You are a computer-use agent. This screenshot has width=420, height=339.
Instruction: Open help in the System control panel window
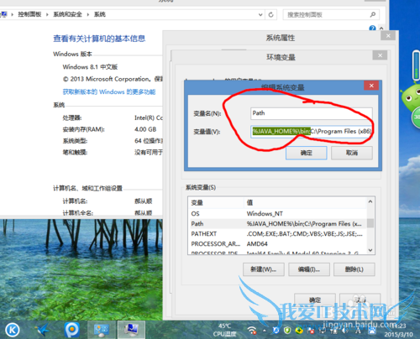coord(372,28)
